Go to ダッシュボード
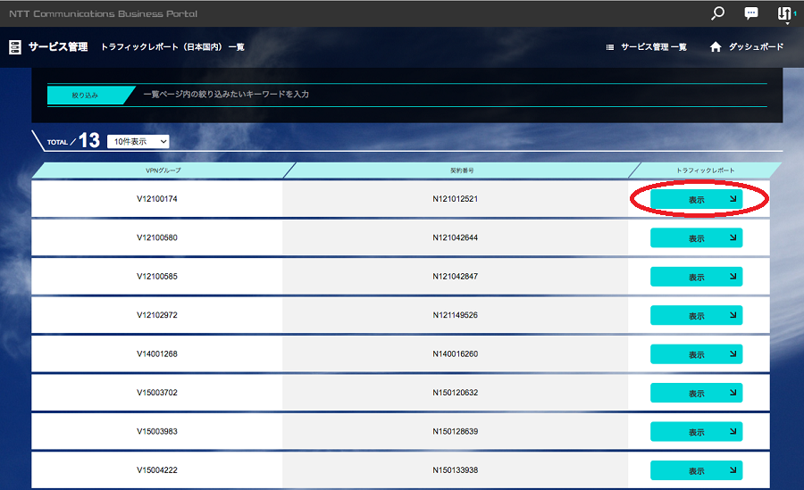This screenshot has height=490, width=804. click(x=755, y=47)
